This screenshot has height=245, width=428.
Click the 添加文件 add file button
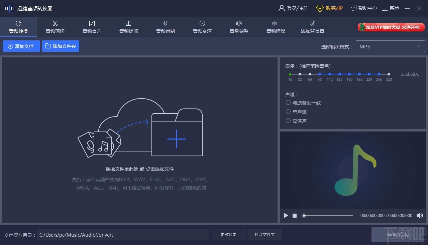pyautogui.click(x=21, y=46)
